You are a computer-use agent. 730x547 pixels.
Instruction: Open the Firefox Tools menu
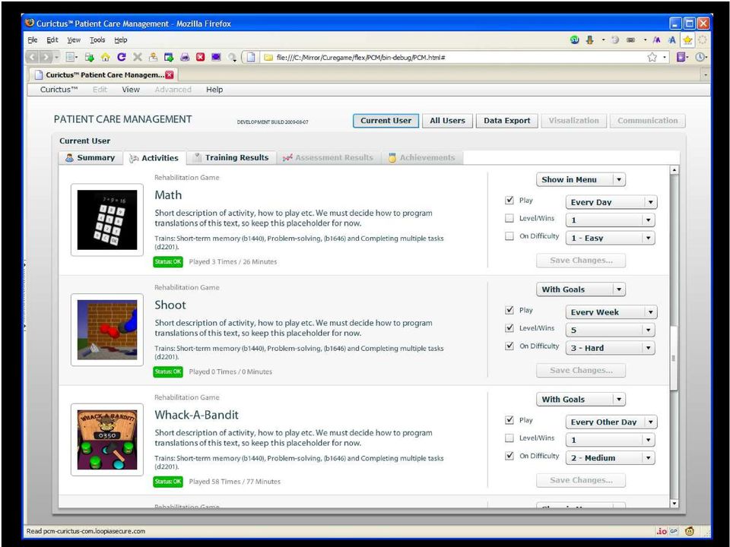click(97, 40)
